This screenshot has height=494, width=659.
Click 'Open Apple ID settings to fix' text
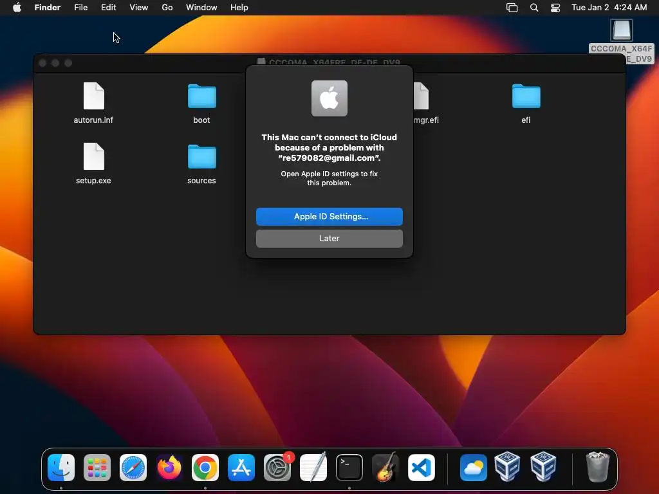pyautogui.click(x=329, y=174)
